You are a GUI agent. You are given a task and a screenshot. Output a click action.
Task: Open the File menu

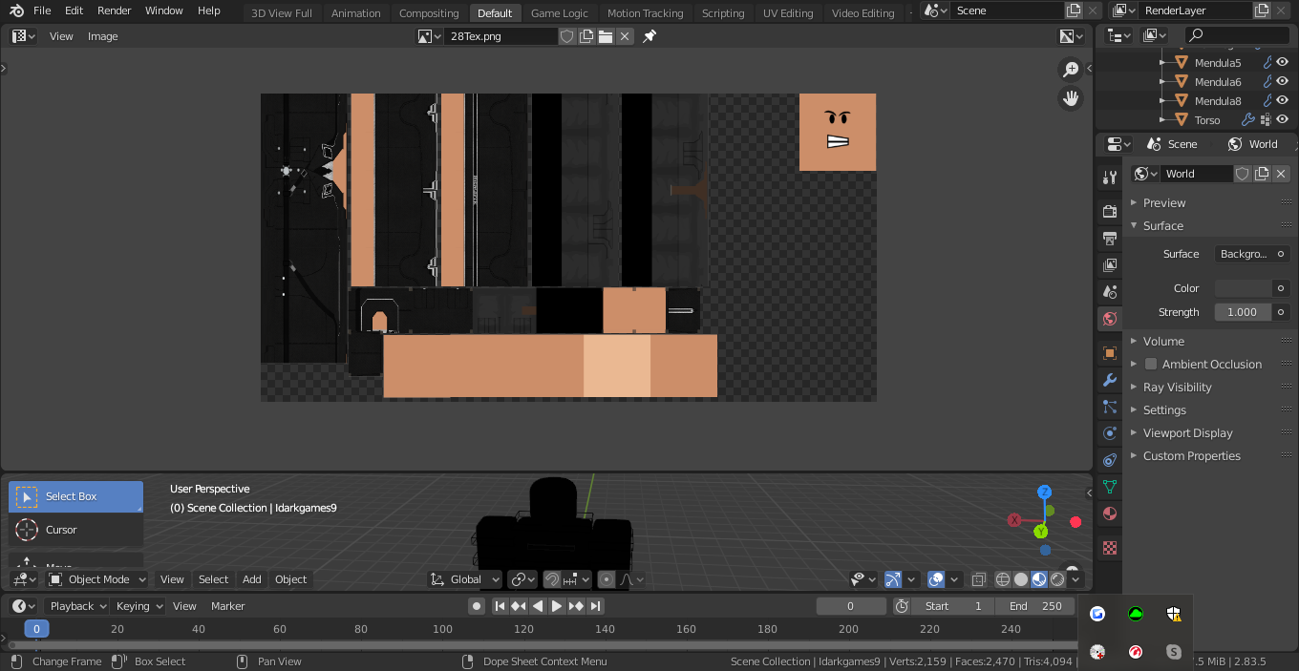click(x=42, y=10)
